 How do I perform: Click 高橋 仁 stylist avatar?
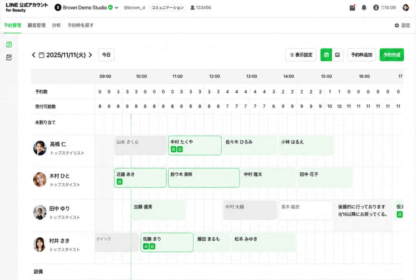point(40,148)
